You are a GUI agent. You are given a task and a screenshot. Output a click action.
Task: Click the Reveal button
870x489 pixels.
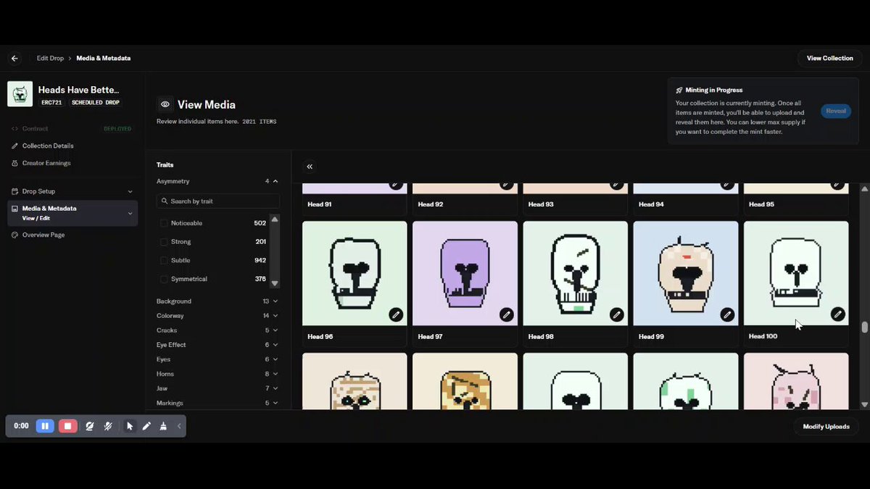coord(836,111)
